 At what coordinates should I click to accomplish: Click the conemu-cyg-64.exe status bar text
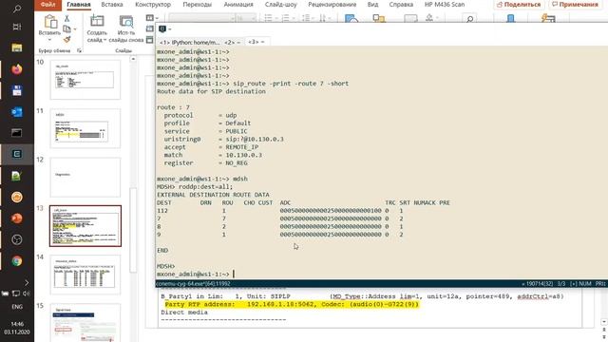pyautogui.click(x=193, y=284)
